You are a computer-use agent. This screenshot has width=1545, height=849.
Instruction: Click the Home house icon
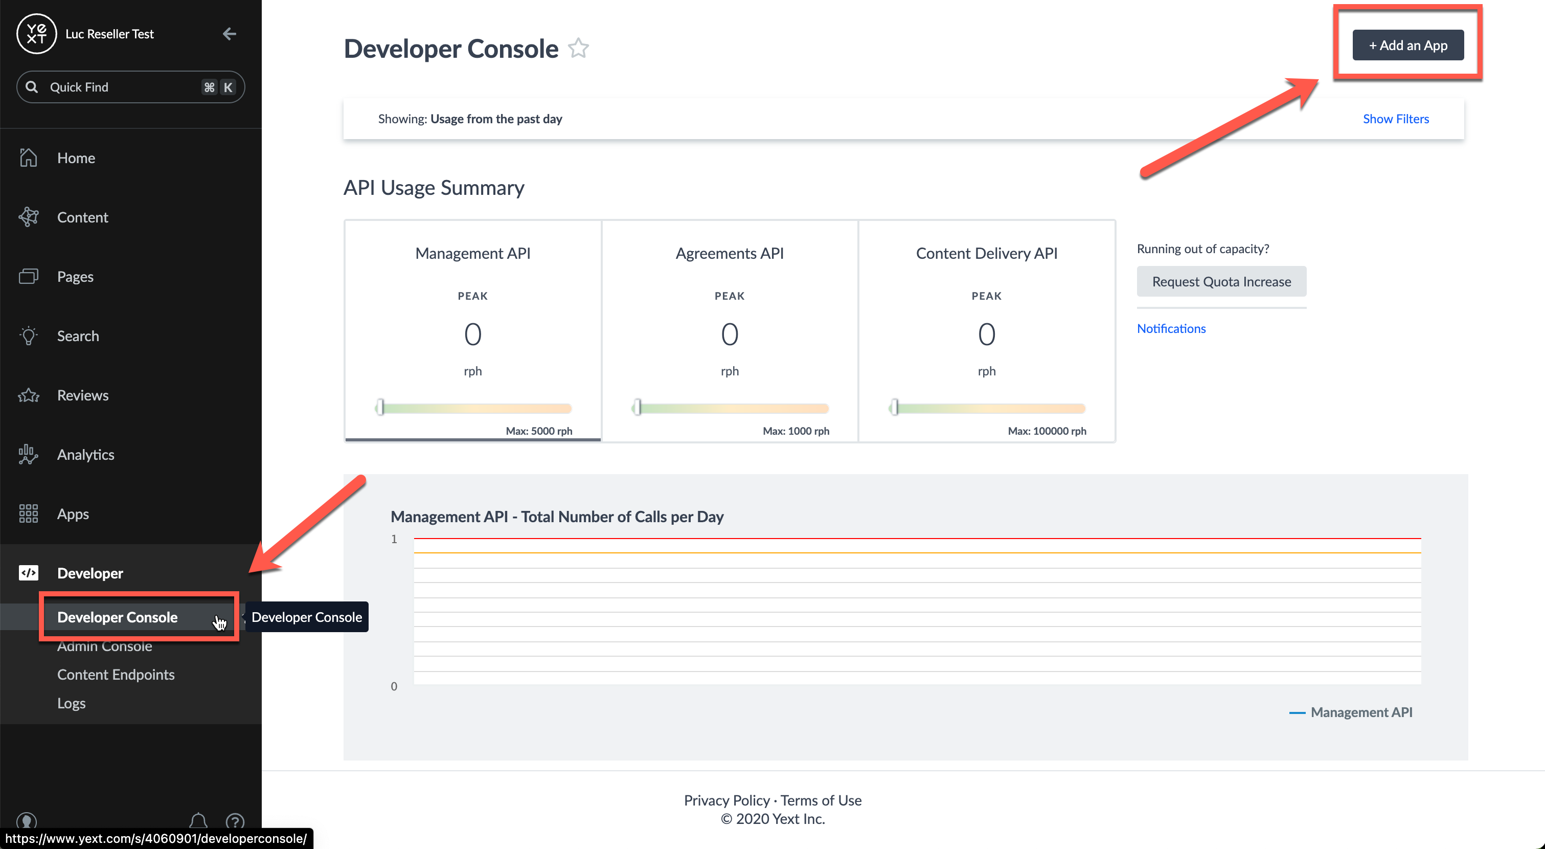click(28, 158)
